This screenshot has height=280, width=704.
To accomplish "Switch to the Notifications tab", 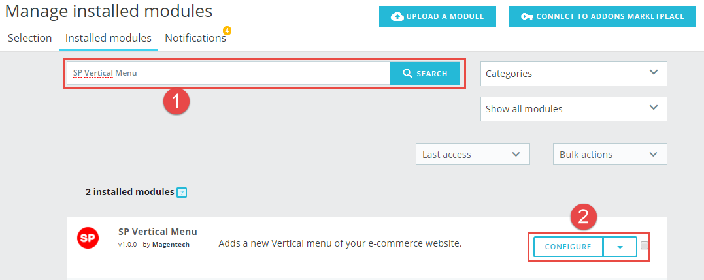I will tap(195, 38).
